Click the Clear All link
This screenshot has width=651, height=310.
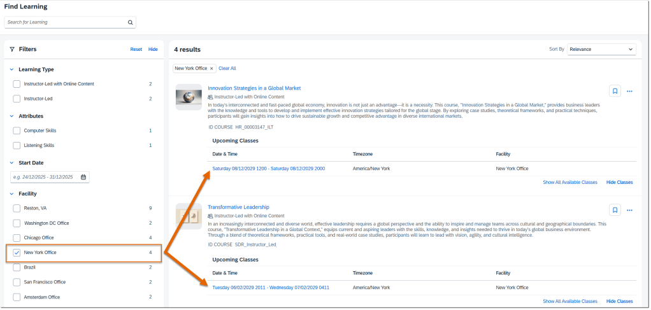(227, 68)
